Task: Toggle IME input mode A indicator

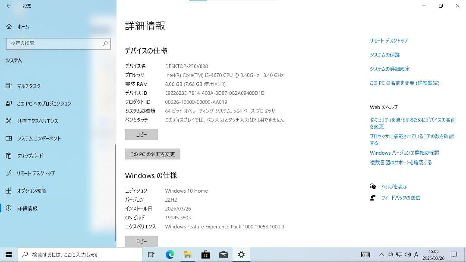Action: [416, 255]
